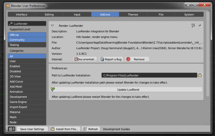Switch to the Interface tab
The image size is (215, 136).
21,15
